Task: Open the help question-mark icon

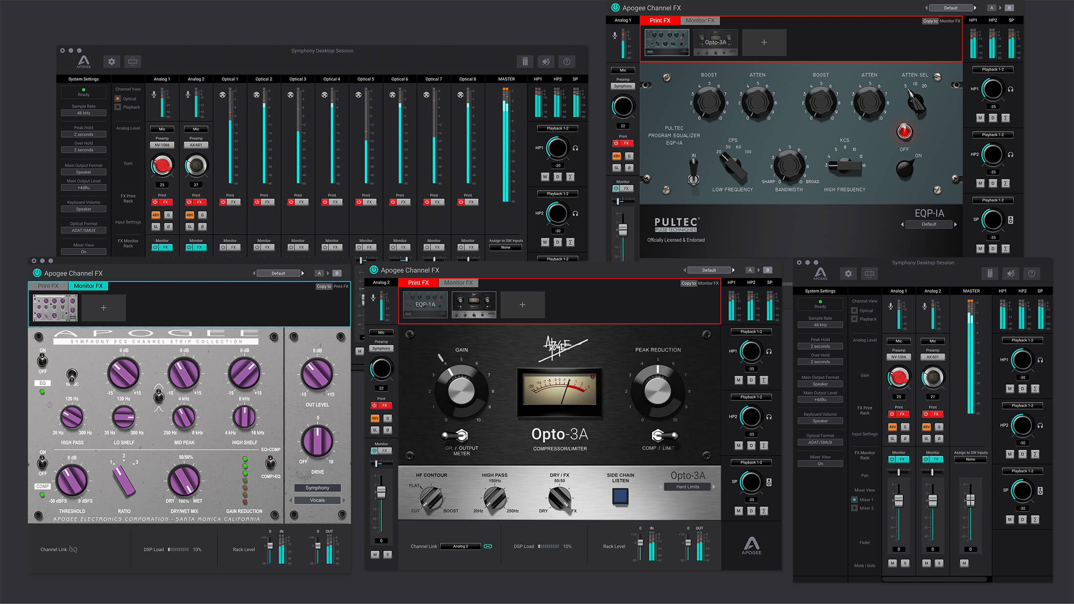Action: click(567, 61)
